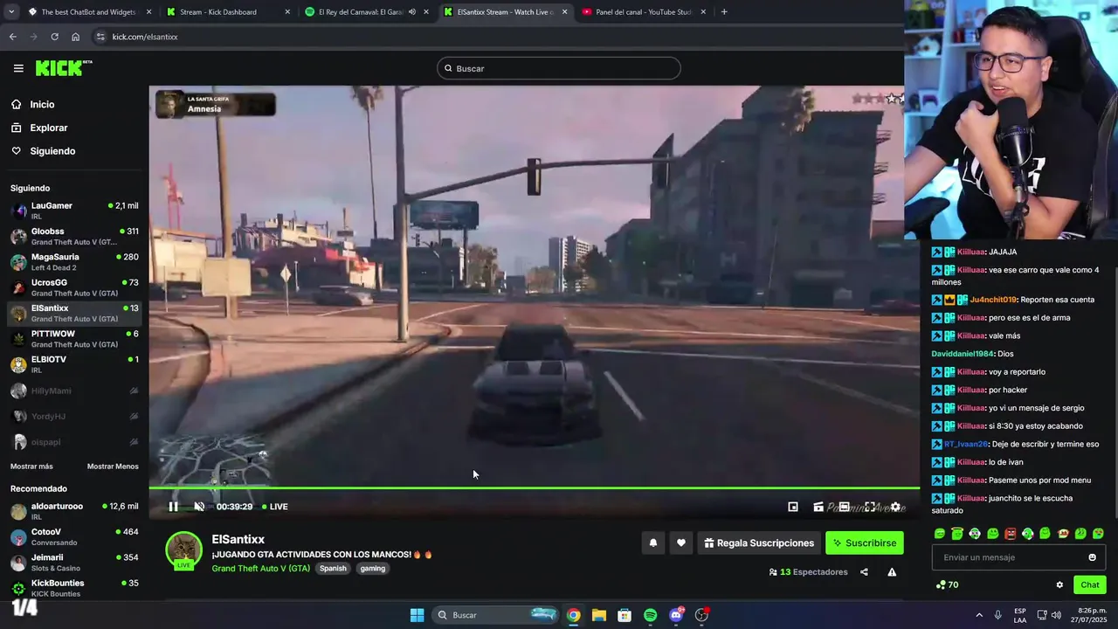The height and width of the screenshot is (629, 1118).
Task: Focus the Enviar un mensaje chat box
Action: point(1018,557)
